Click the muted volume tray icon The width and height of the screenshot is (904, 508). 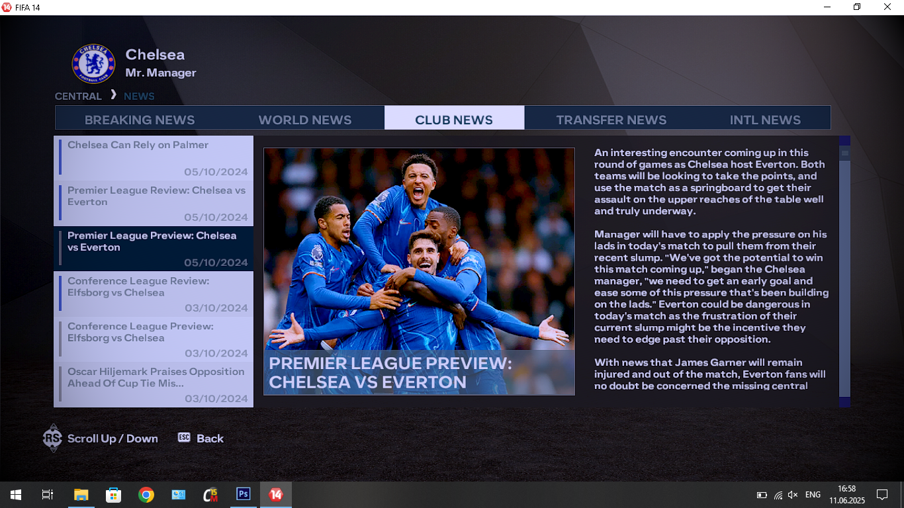click(x=793, y=495)
